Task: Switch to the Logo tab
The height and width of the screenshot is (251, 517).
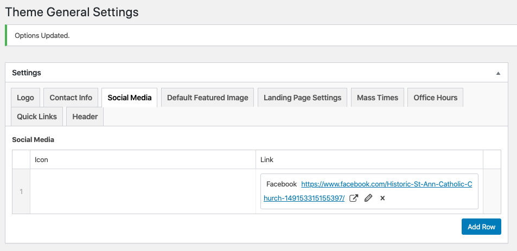Action: point(25,98)
